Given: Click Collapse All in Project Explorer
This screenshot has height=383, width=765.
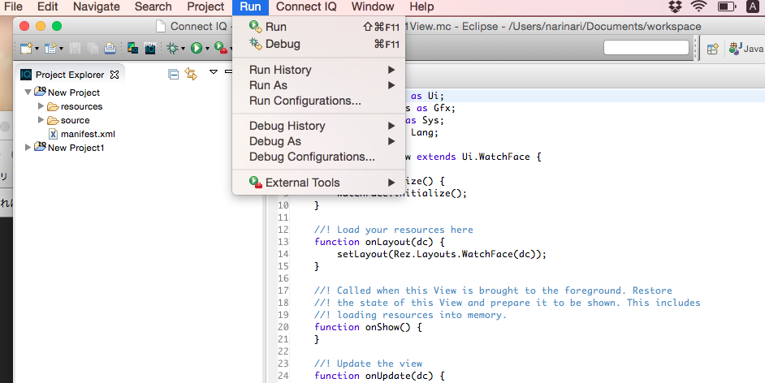Looking at the screenshot, I should [x=173, y=74].
